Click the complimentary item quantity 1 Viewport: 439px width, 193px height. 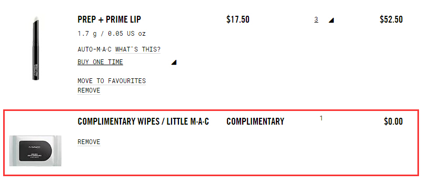tap(321, 118)
